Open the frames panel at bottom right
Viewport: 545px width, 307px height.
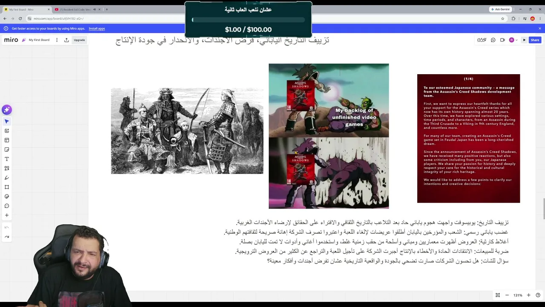click(x=498, y=295)
